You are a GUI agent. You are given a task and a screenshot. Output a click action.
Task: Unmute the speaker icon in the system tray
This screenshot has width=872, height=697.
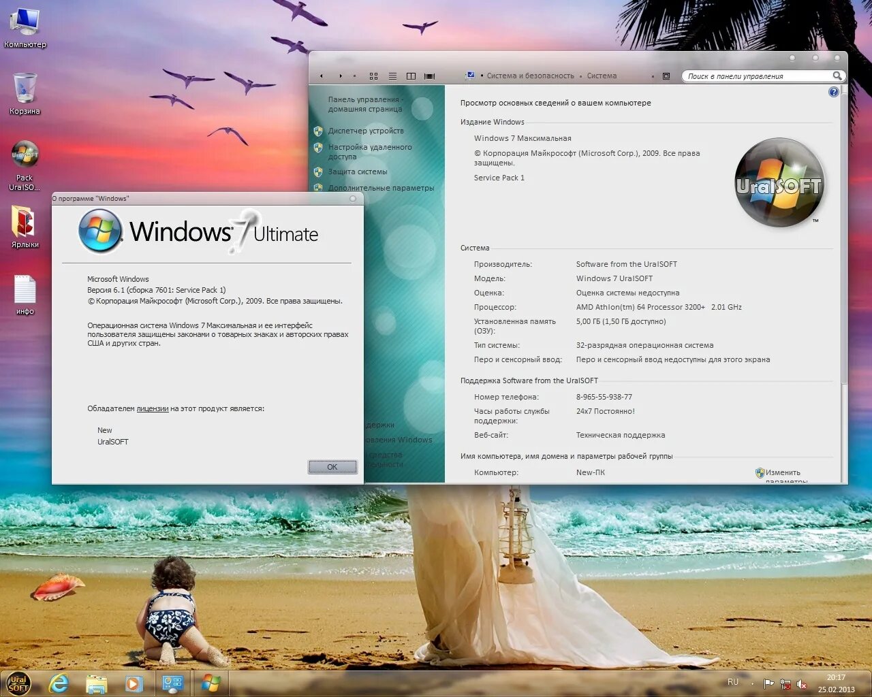[801, 683]
